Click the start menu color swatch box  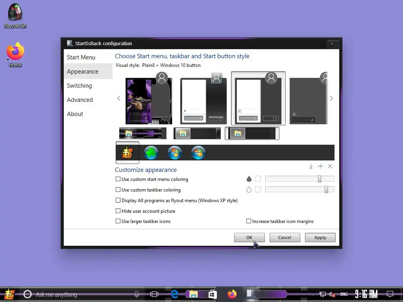(x=258, y=179)
